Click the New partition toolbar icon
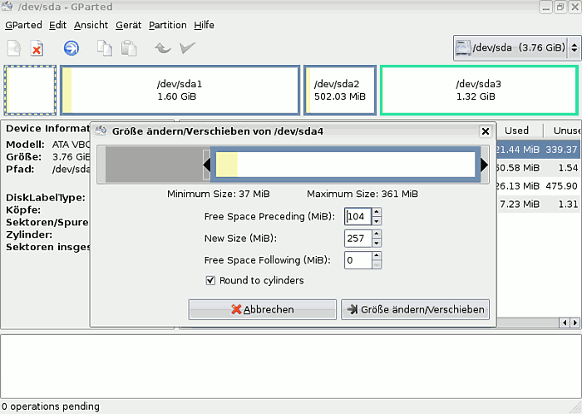Screen dimensions: 582x414 coord(14,48)
